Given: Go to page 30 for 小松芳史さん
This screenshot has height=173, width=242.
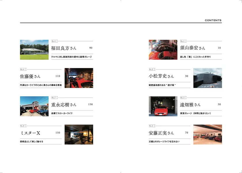Looking at the screenshot, I should click(186, 76).
